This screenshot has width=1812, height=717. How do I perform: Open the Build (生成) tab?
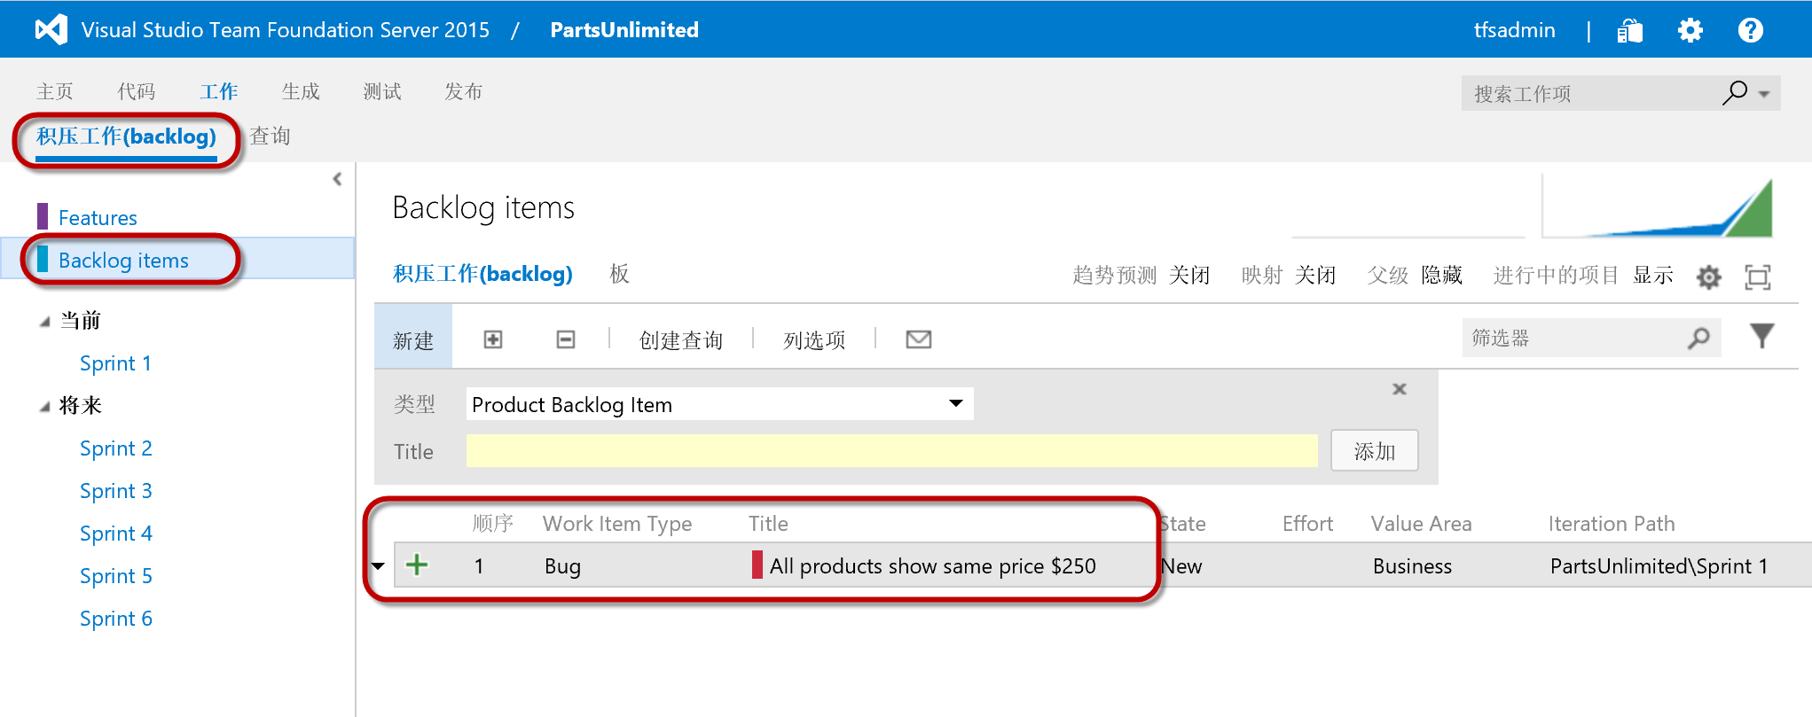(x=301, y=91)
